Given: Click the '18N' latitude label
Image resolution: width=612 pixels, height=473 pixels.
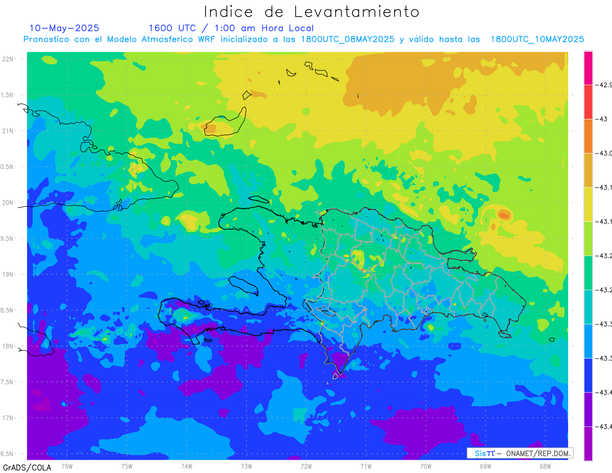Looking at the screenshot, I should coord(8,346).
